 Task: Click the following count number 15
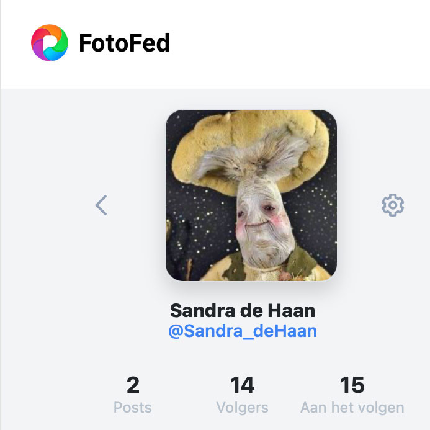352,385
